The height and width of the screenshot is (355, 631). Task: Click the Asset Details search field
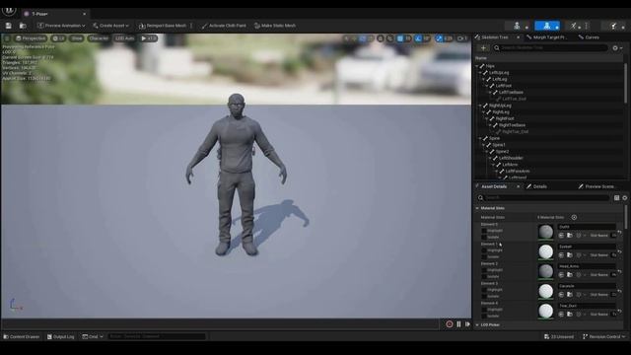point(543,198)
